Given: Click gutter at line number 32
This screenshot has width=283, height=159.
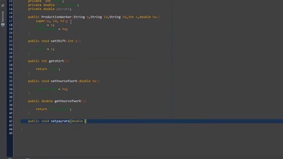Looking at the screenshot, I should (x=11, y=81).
